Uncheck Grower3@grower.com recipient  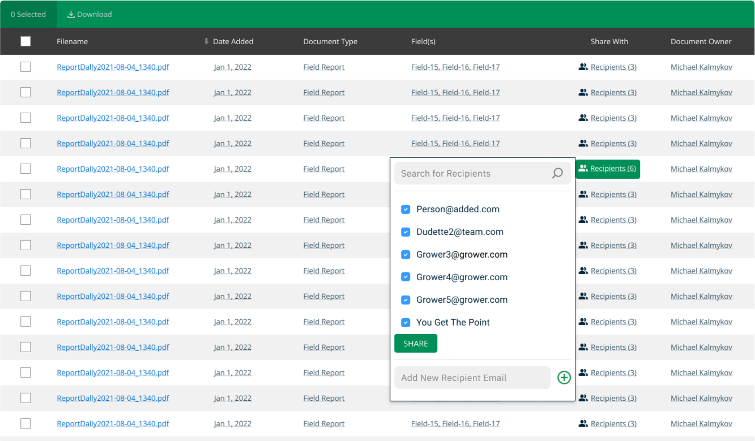tap(406, 254)
